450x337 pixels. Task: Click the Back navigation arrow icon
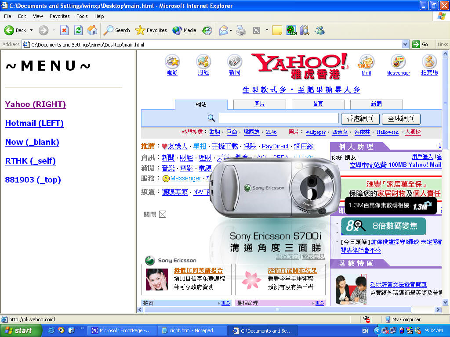click(x=9, y=30)
